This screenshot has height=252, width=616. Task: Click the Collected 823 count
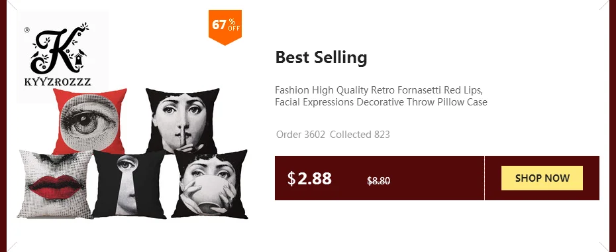tap(360, 135)
